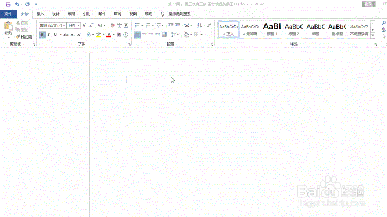Image resolution: width=387 pixels, height=217 pixels.
Task: Click the justify alignment icon
Action: 157,35
